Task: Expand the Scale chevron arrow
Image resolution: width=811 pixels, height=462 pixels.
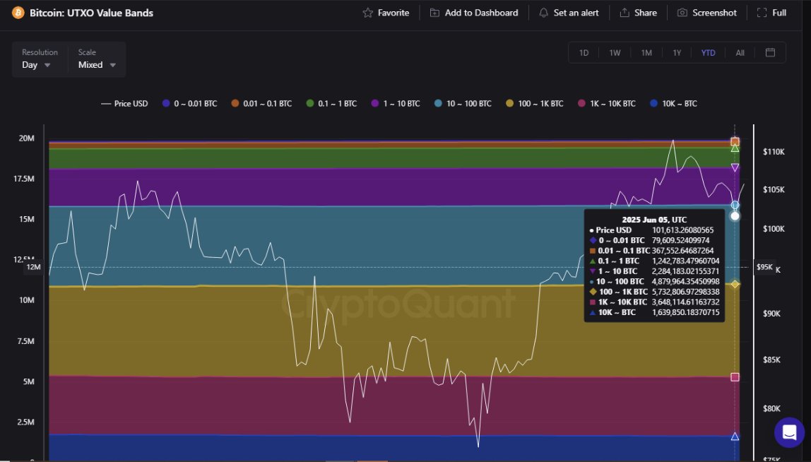Action: [113, 64]
